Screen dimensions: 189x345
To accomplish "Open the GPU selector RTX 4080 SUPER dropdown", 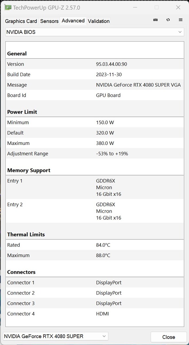I will click(55, 336).
